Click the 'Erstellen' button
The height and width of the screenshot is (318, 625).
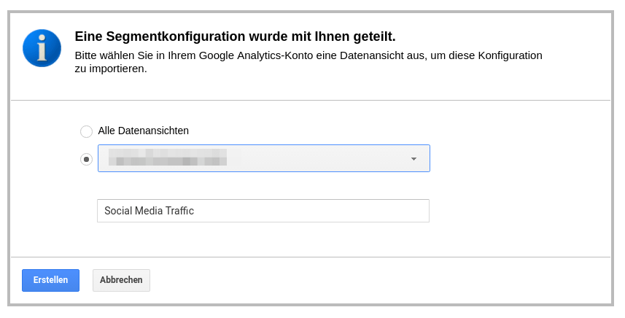pos(50,280)
